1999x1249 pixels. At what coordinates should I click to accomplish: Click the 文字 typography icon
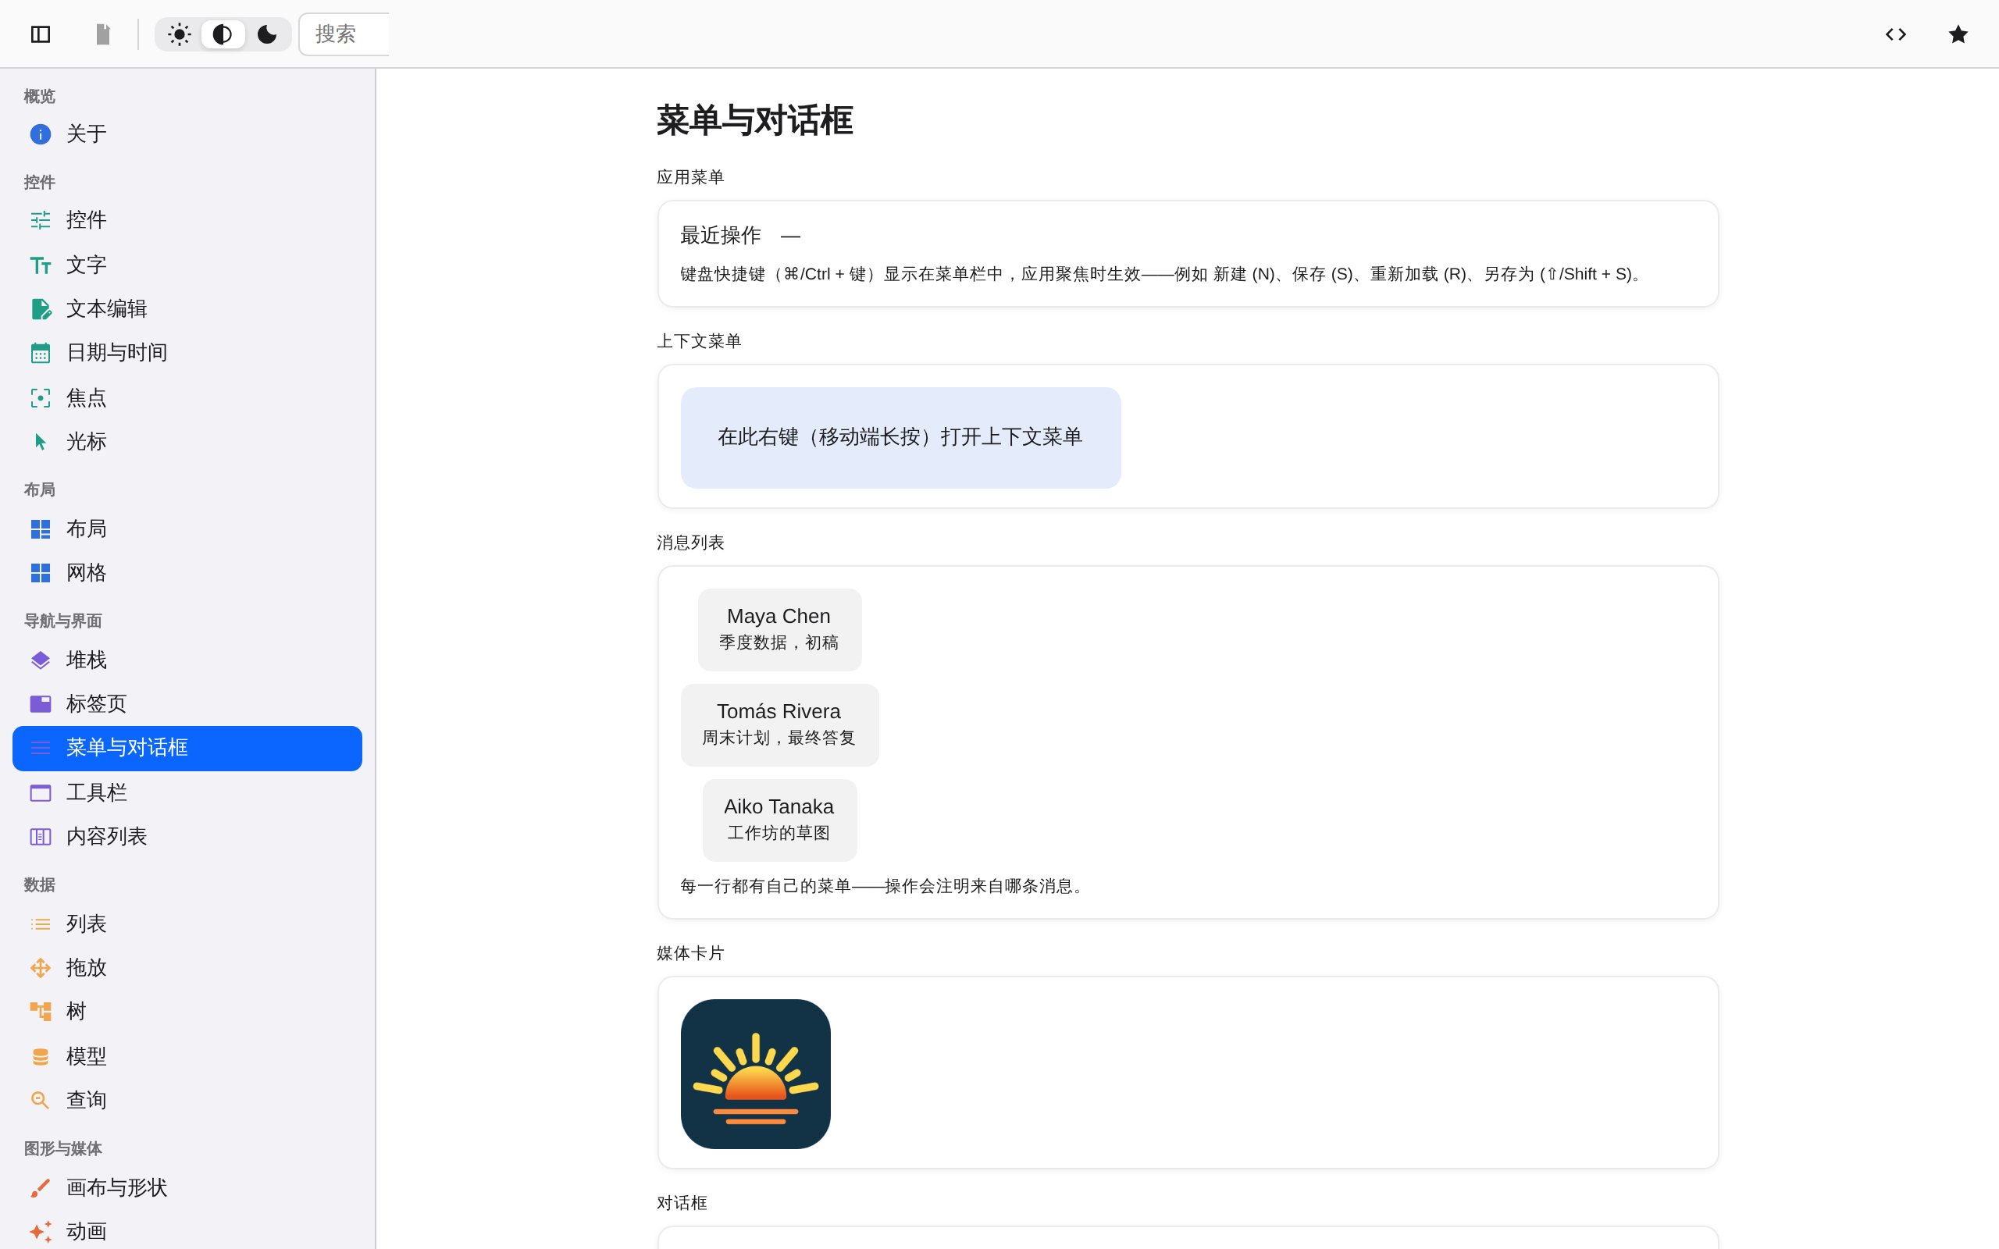click(41, 265)
